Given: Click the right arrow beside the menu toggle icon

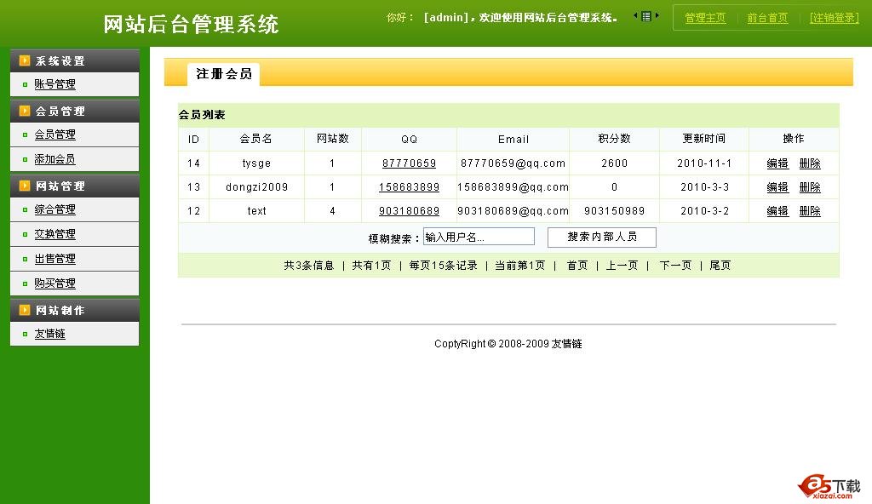Looking at the screenshot, I should 657,16.
